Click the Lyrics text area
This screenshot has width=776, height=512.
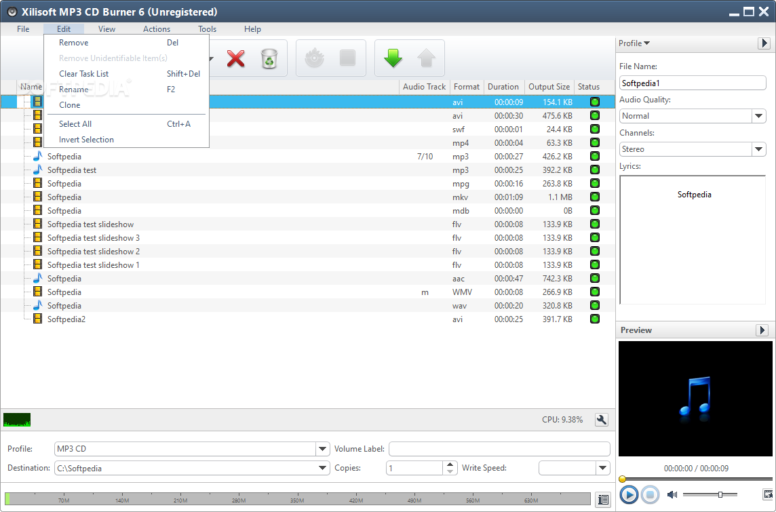pyautogui.click(x=693, y=240)
